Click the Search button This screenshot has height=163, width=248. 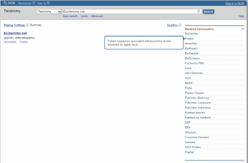[x=208, y=11]
